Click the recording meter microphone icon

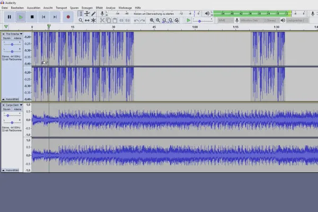102,14
